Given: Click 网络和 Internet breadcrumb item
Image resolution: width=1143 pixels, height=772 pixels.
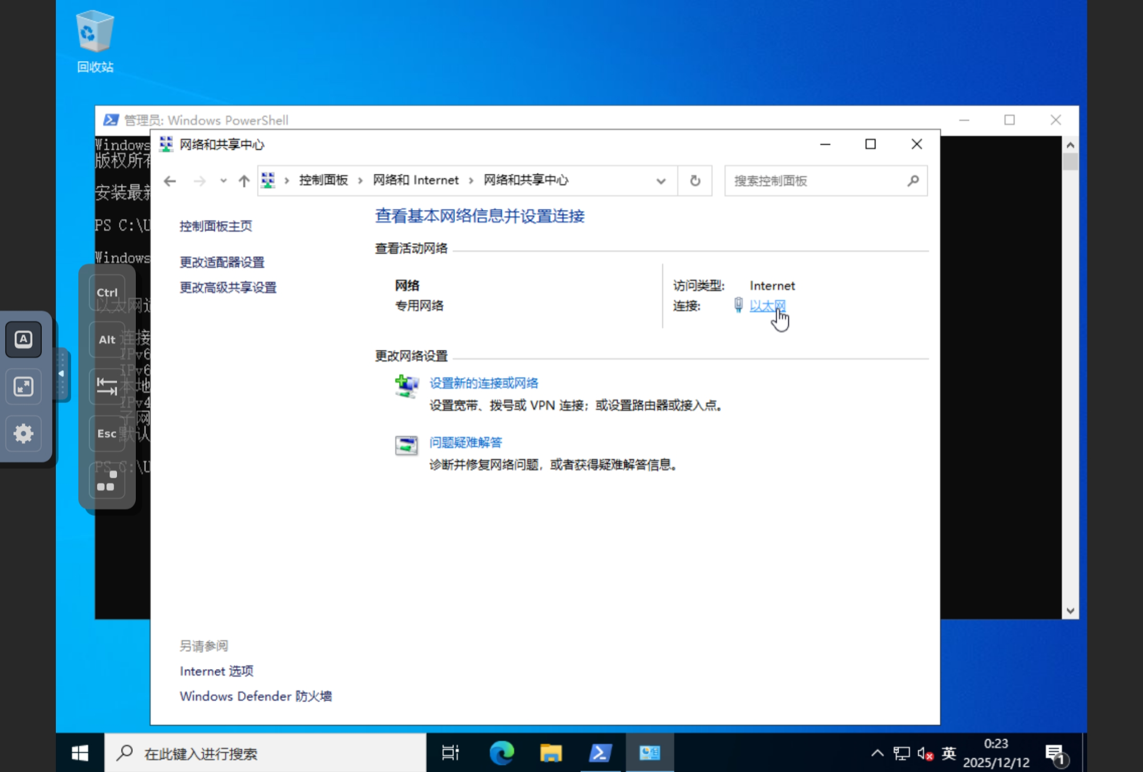Looking at the screenshot, I should click(x=416, y=180).
